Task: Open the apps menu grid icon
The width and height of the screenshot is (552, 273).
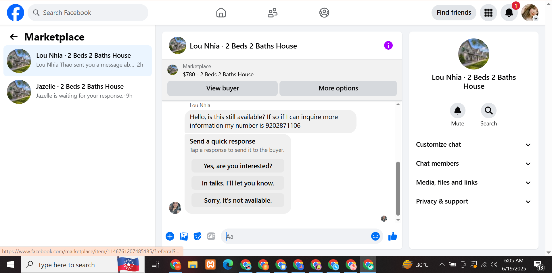Action: [488, 13]
